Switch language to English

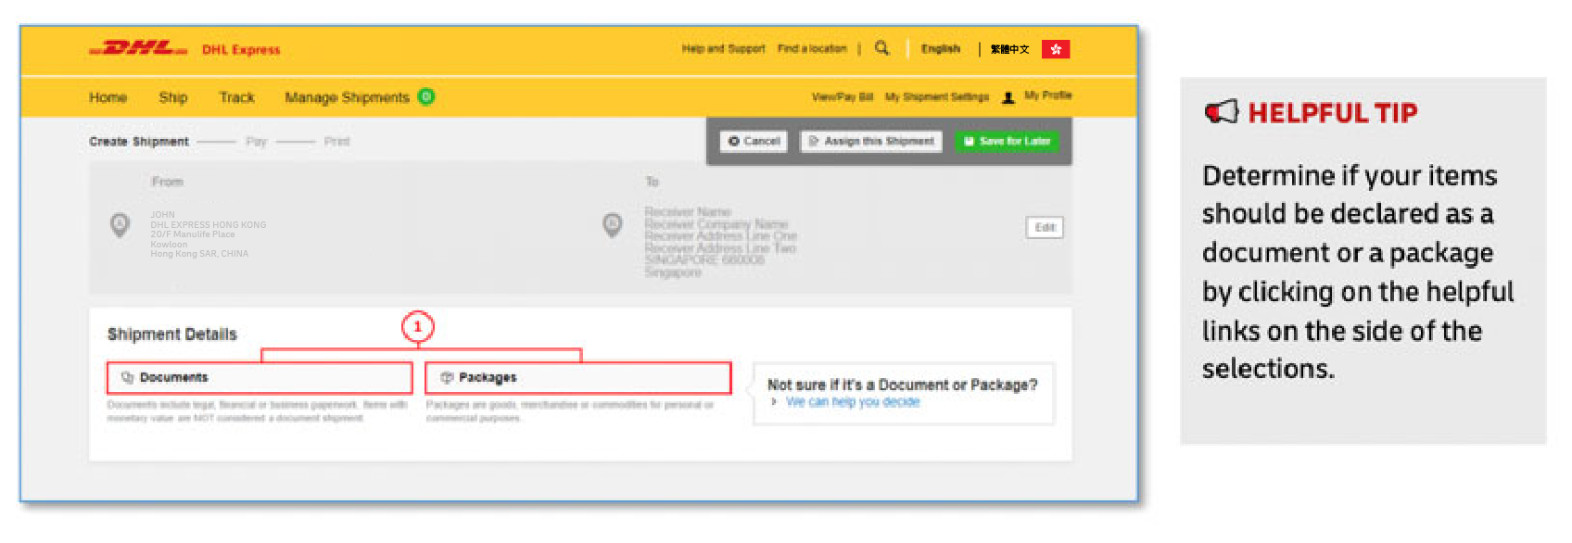(x=941, y=48)
